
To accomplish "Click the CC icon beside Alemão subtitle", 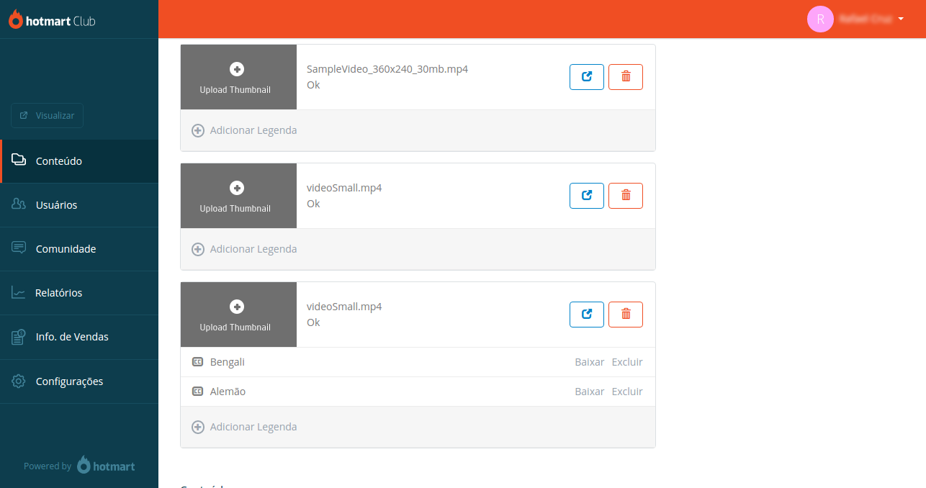I will click(197, 392).
